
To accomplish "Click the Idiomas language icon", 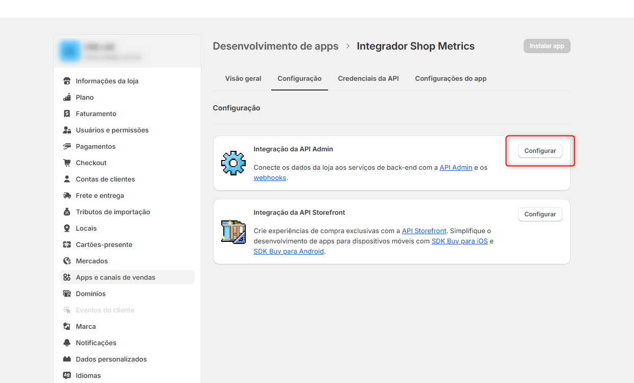I will (x=67, y=375).
